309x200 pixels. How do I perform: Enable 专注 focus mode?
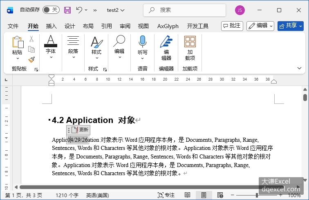click(166, 195)
